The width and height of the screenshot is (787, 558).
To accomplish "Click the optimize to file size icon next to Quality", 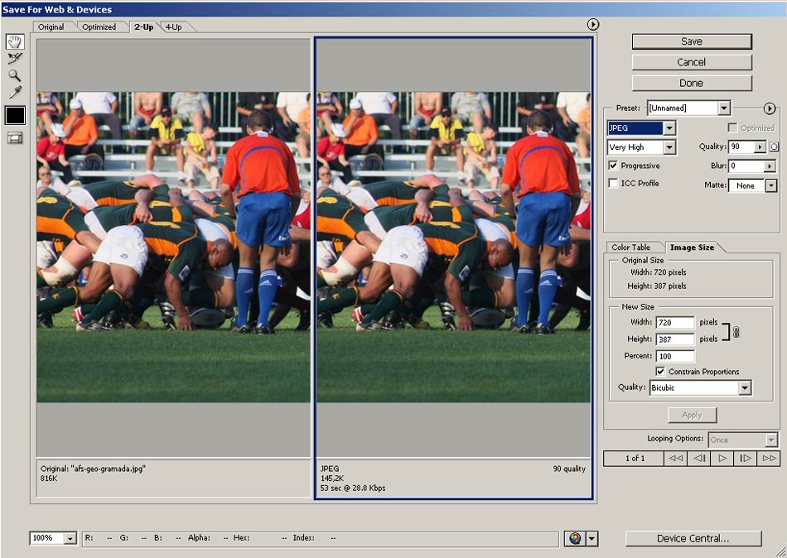I will [x=774, y=147].
